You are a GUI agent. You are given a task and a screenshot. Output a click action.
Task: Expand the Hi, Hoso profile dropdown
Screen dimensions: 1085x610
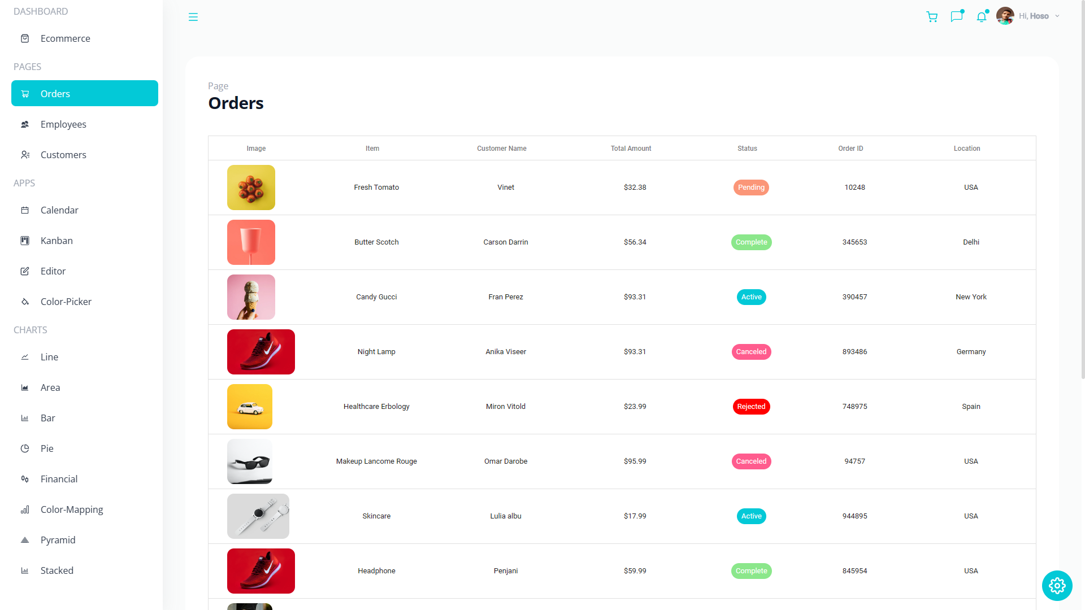click(x=1034, y=16)
